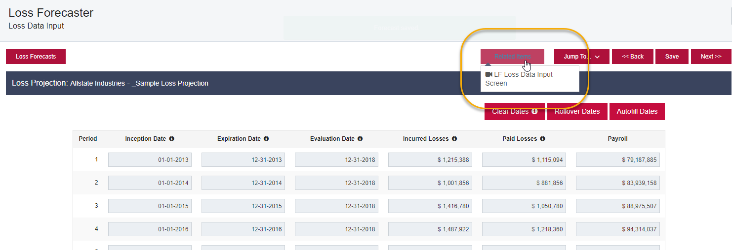Click the << Back button
Screen dimensions: 732x250
[632, 57]
